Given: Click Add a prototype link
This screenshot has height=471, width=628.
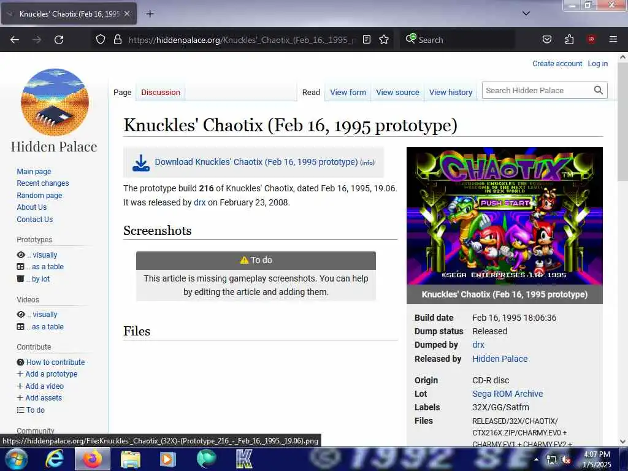Looking at the screenshot, I should [52, 374].
